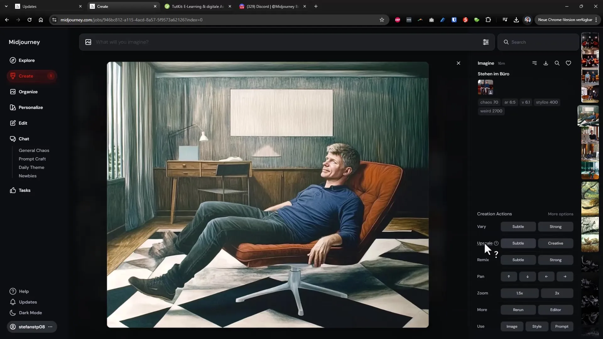Pan the image to the right
This screenshot has width=603, height=339.
pos(565,277)
